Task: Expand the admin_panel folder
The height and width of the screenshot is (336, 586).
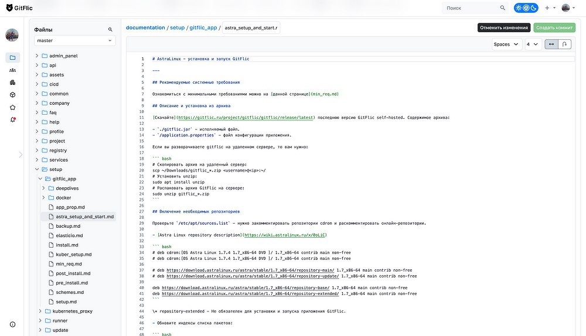Action: [36, 56]
